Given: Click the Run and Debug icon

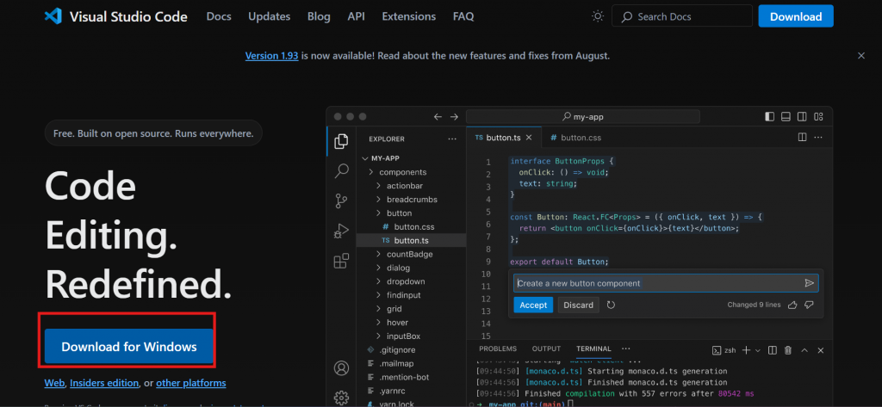Looking at the screenshot, I should (341, 231).
